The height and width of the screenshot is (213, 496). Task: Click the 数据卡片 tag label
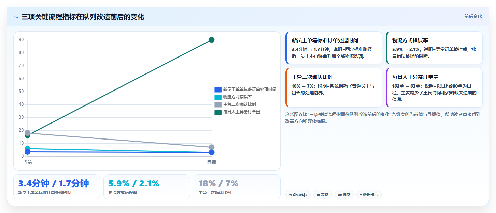click(370, 195)
